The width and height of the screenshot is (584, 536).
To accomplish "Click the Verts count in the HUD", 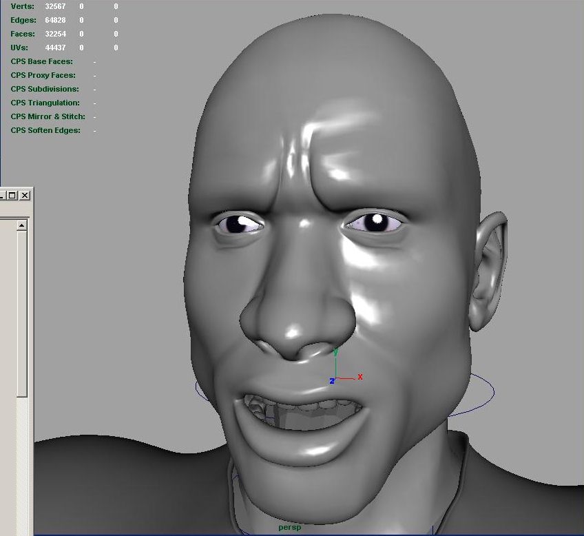I will [x=55, y=6].
